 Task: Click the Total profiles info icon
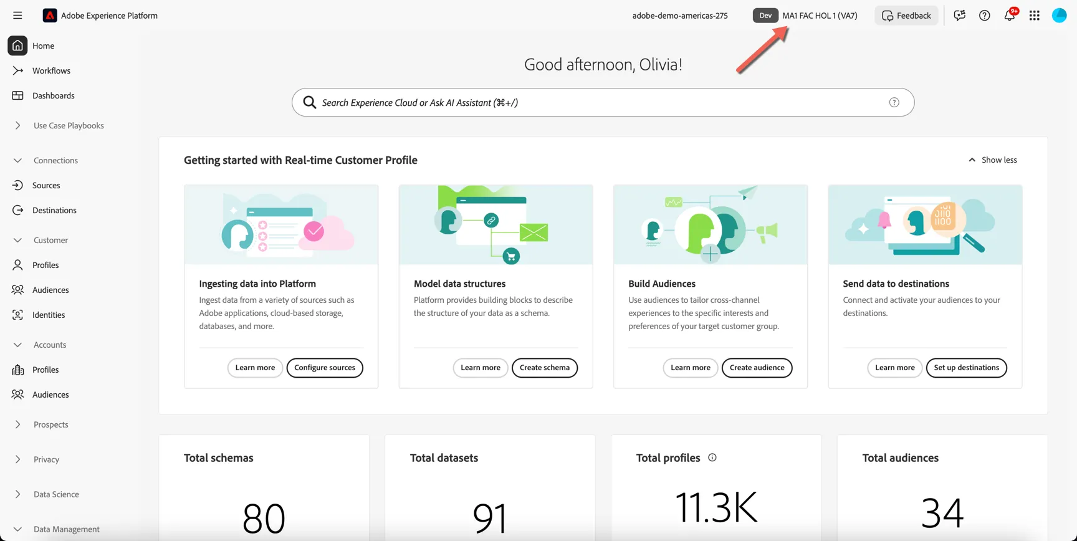[712, 457]
